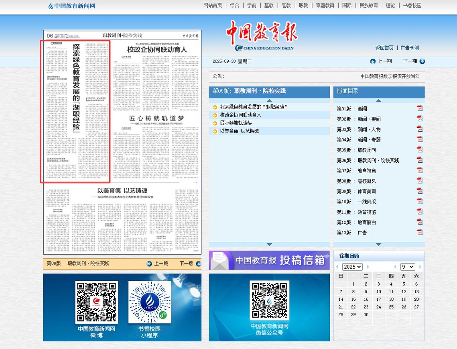Open the month 9 dropdown

(407, 267)
